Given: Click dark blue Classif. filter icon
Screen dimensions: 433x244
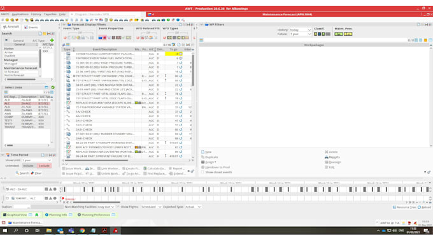Looking at the screenshot, I should pyautogui.click(x=319, y=34).
